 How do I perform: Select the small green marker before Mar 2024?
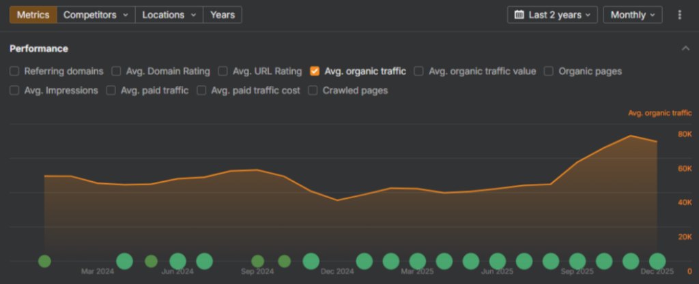44,261
